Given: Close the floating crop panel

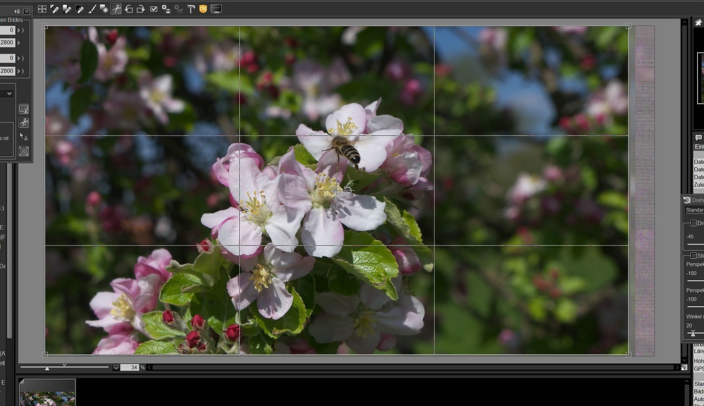Looking at the screenshot, I should [x=27, y=12].
